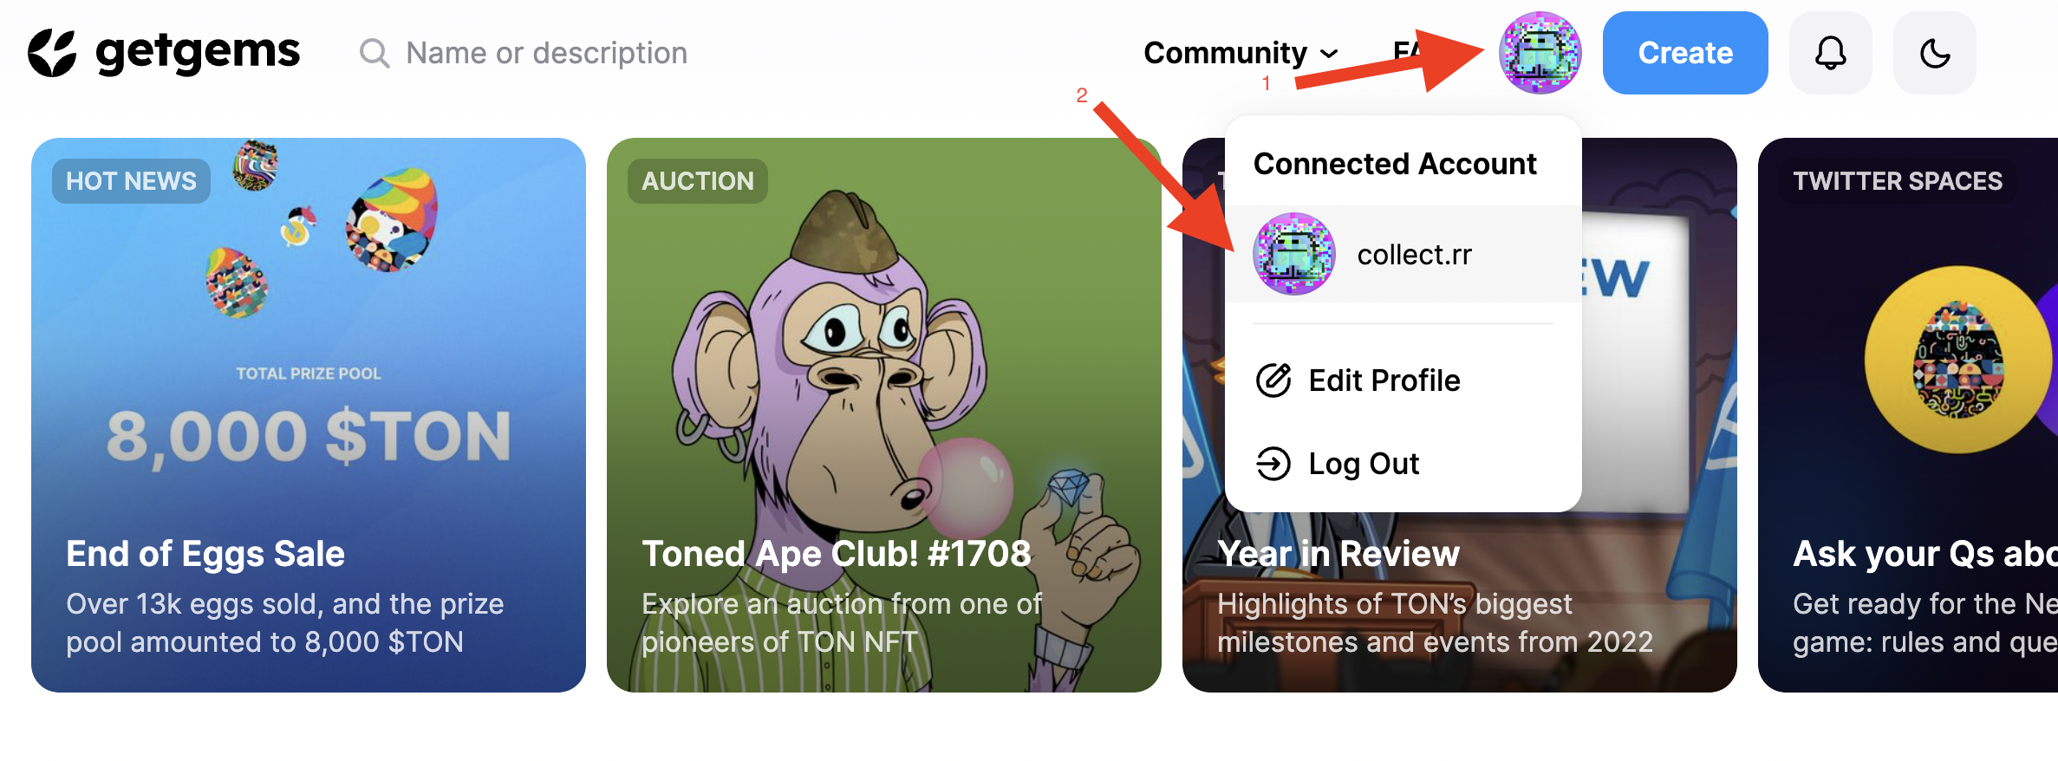Select Edit Profile menu item

pyautogui.click(x=1384, y=380)
